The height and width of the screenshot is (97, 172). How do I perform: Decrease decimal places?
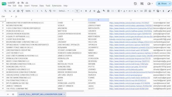pos(46,11)
